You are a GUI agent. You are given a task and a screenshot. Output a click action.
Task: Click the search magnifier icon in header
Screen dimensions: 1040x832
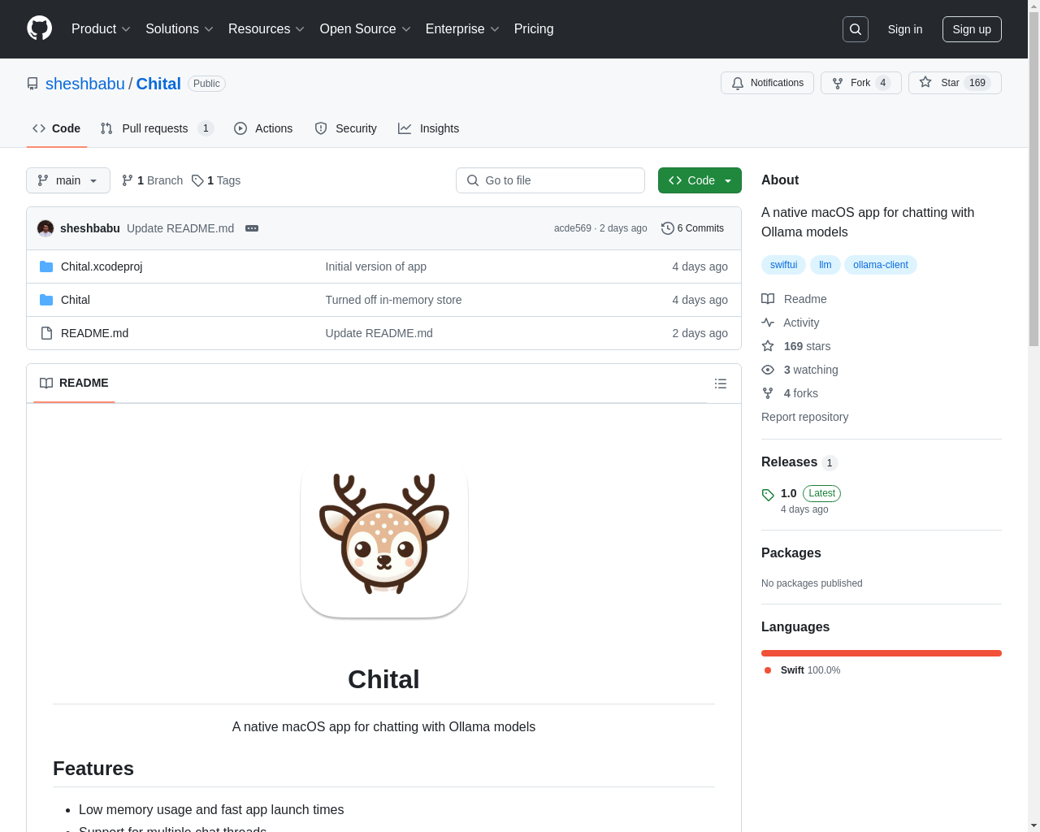click(x=856, y=29)
